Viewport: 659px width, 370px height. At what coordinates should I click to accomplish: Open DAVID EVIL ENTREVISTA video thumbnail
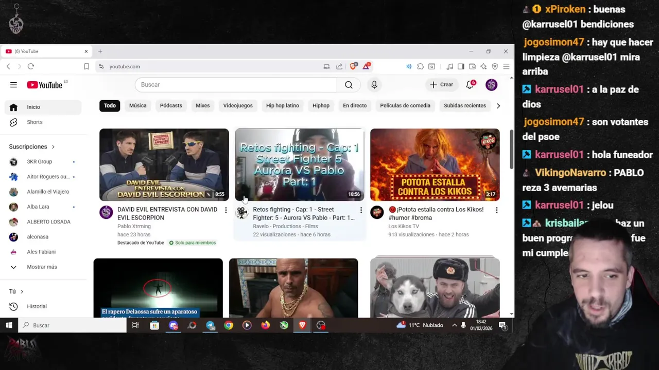(x=164, y=164)
